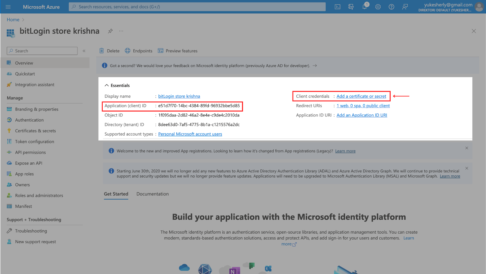Open the Help question mark icon
The height and width of the screenshot is (274, 486).
click(392, 7)
